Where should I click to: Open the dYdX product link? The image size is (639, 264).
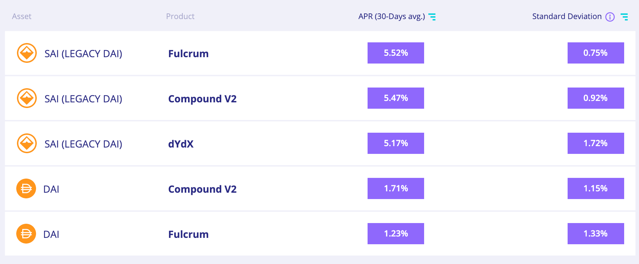point(181,144)
